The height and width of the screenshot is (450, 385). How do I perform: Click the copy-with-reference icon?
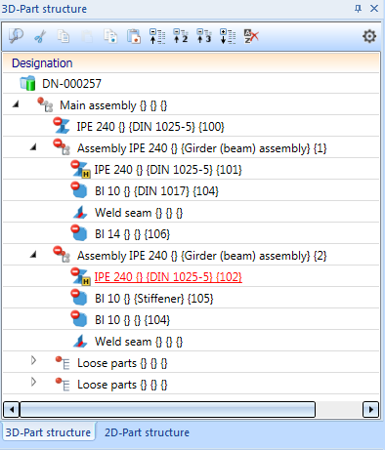pos(110,36)
